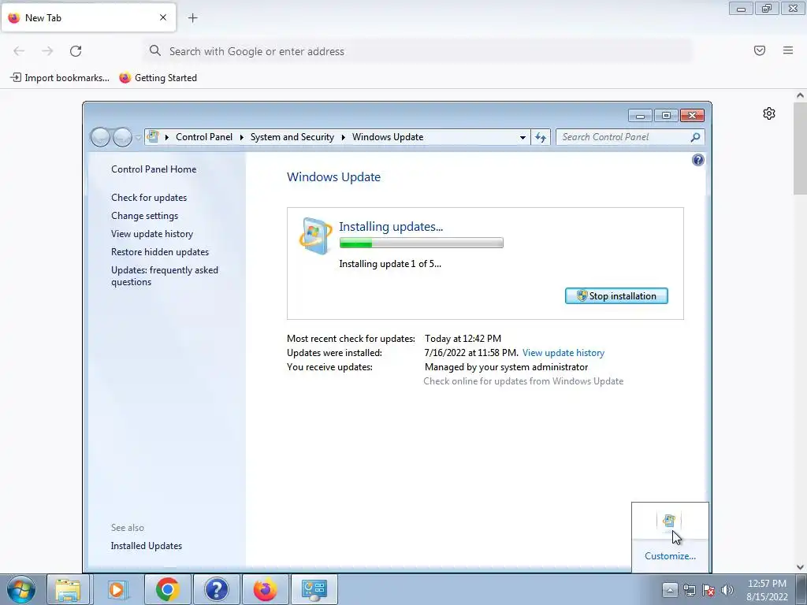Screen dimensions: 807x605
Task: Open the Firefox application menu (hamburger)
Action: 788,50
